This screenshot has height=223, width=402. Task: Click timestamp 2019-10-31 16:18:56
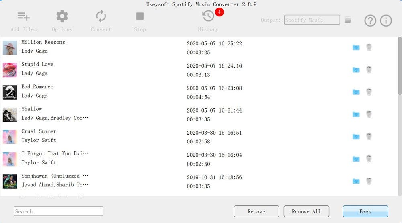pos(214,177)
